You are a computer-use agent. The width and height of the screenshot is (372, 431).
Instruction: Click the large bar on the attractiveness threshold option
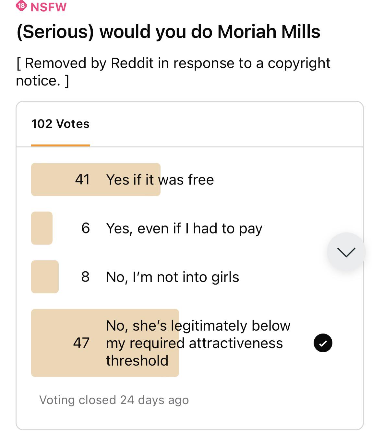coord(104,343)
